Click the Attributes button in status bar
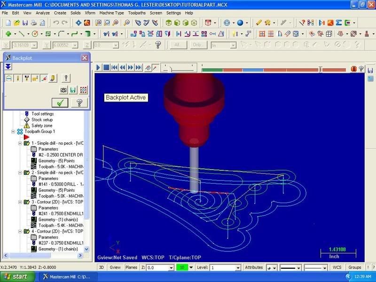 point(254,267)
